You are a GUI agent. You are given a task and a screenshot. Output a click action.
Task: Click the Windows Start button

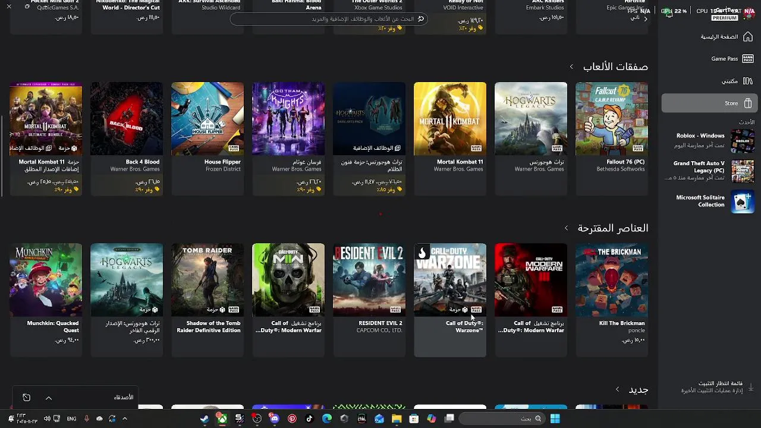555,419
